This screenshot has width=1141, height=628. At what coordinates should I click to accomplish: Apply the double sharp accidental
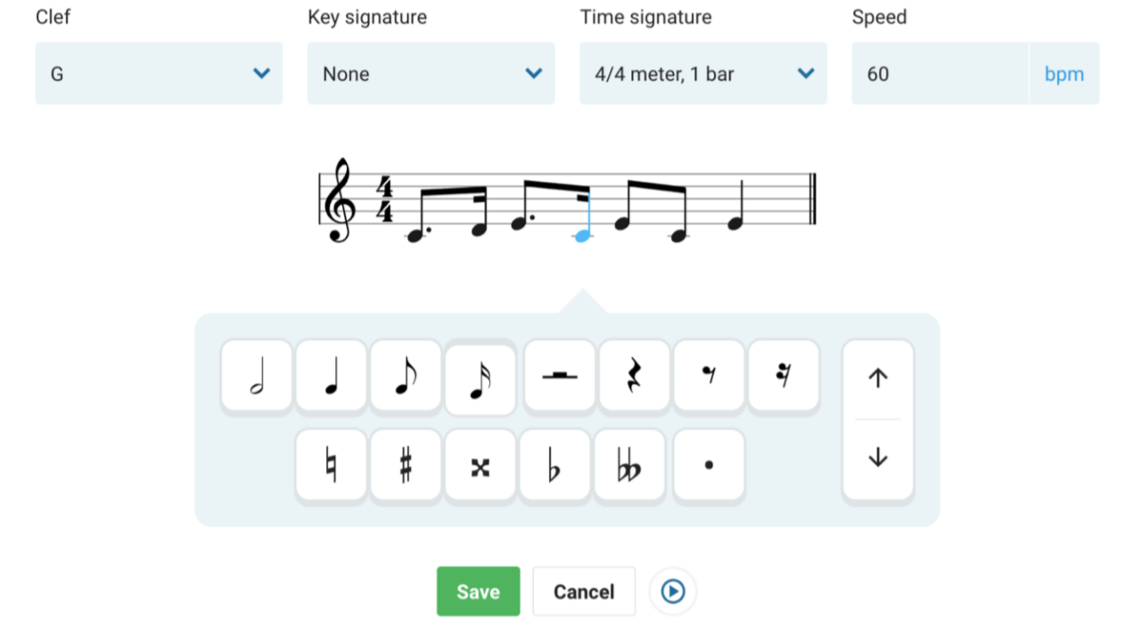click(x=480, y=465)
